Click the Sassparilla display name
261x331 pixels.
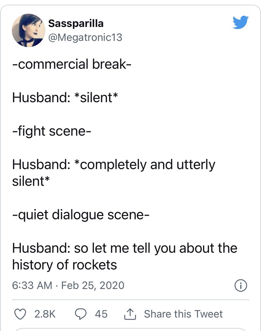click(76, 24)
